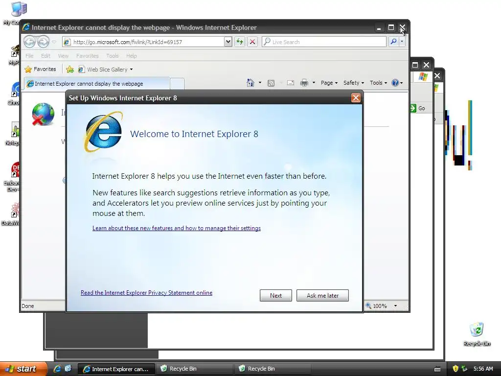Click the second Quick Launch icon
501x376 pixels.
(x=68, y=369)
